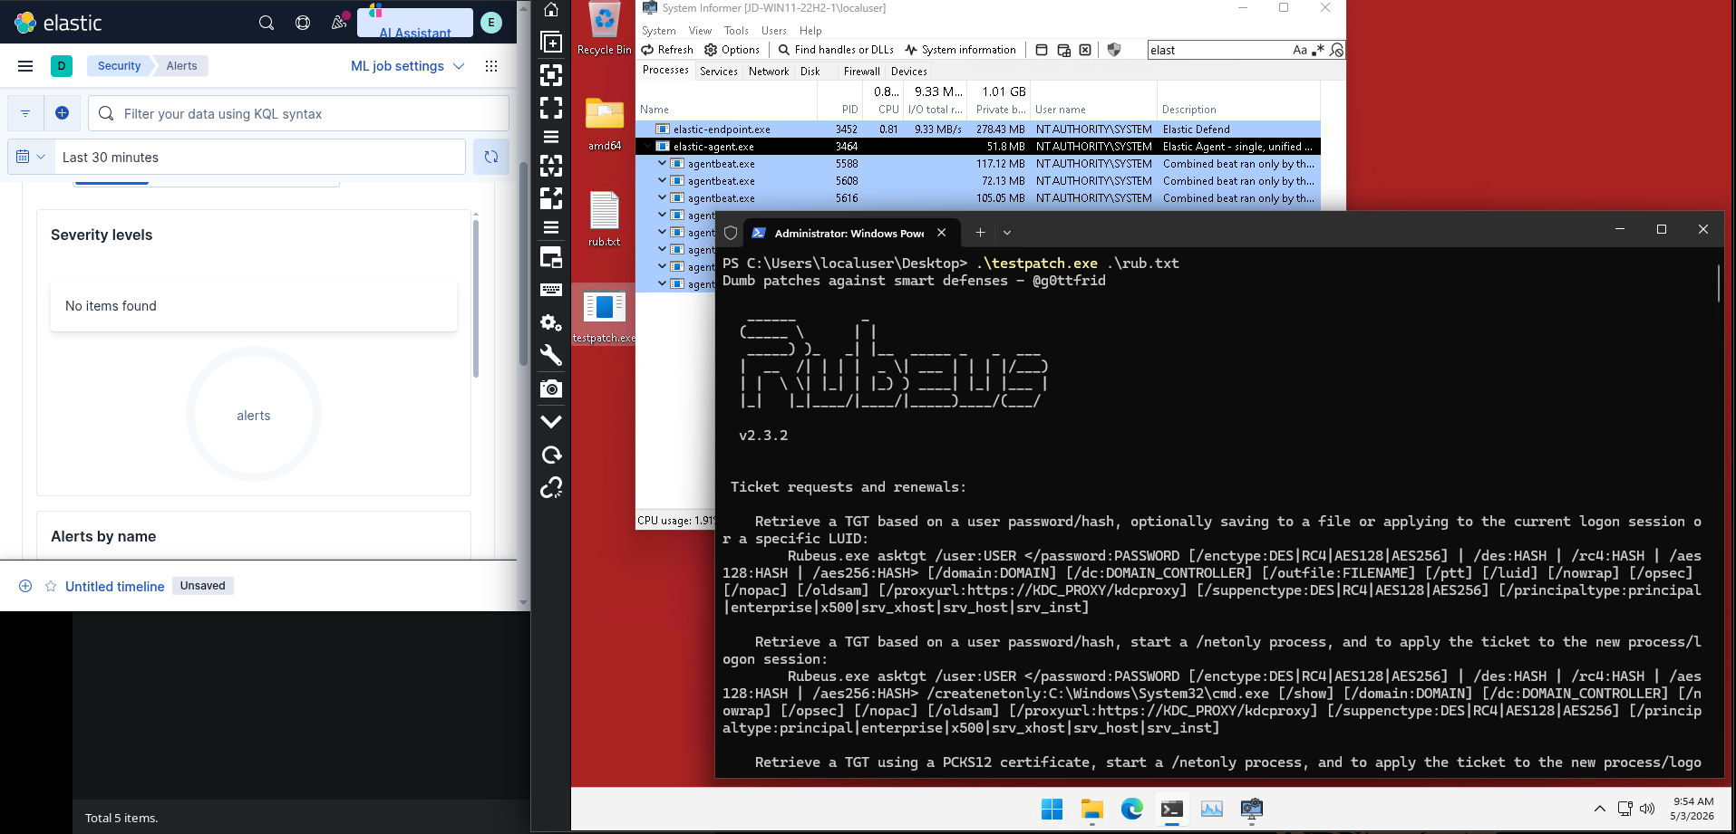This screenshot has height=834, width=1736.
Task: Click the KQL filter input field
Action: pyautogui.click(x=298, y=113)
